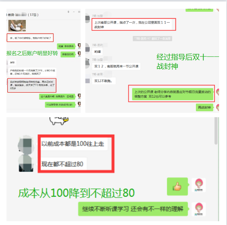Select the '双12不敢跑。' message bubble

[x=104, y=81]
